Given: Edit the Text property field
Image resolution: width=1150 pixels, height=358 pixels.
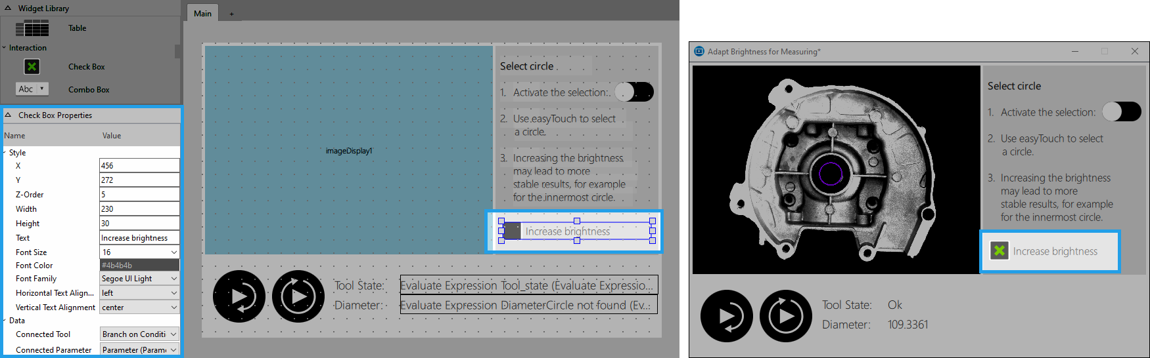Looking at the screenshot, I should [x=139, y=237].
